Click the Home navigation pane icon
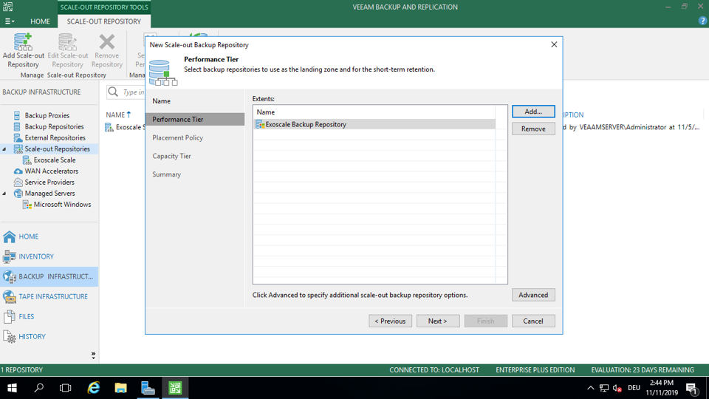This screenshot has width=709, height=399. [x=10, y=236]
